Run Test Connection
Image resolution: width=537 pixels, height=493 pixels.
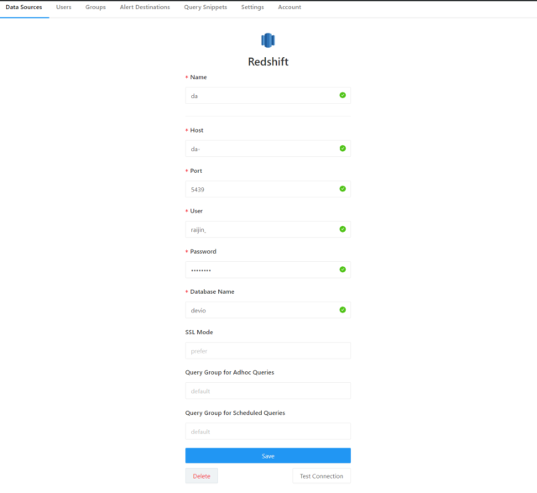point(321,476)
